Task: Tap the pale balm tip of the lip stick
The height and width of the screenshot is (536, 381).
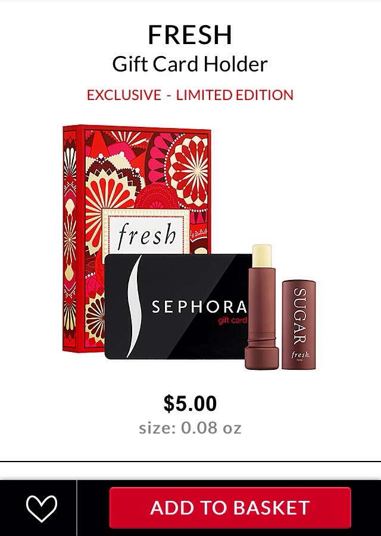Action: (262, 256)
